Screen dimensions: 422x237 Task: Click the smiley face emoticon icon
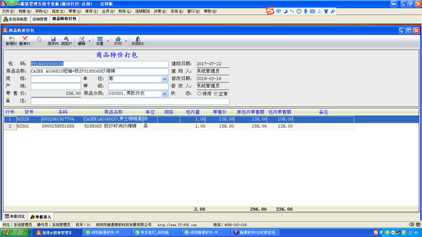[299, 11]
